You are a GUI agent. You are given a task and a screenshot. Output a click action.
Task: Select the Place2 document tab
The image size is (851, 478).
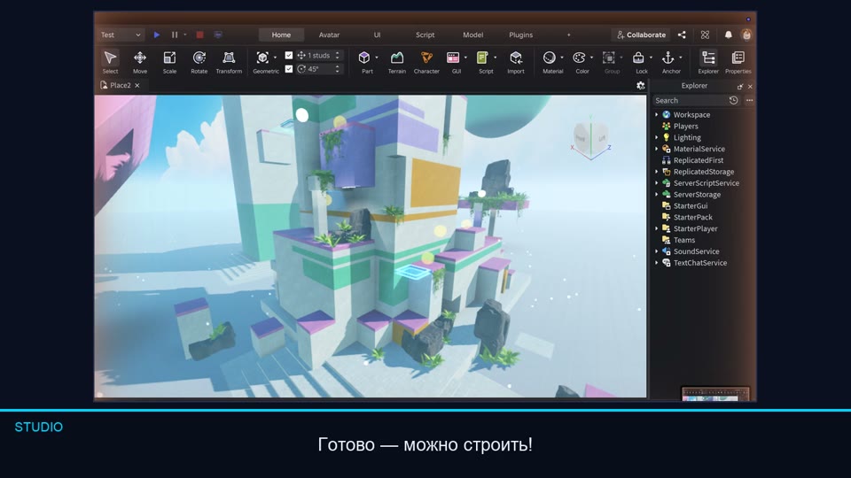[121, 86]
